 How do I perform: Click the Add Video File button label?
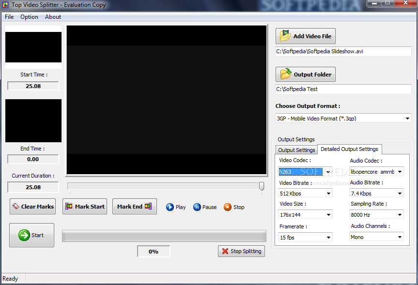coord(312,36)
